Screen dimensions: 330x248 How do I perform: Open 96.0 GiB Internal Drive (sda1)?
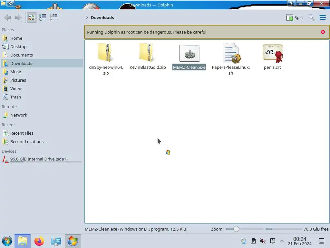[x=42, y=159]
